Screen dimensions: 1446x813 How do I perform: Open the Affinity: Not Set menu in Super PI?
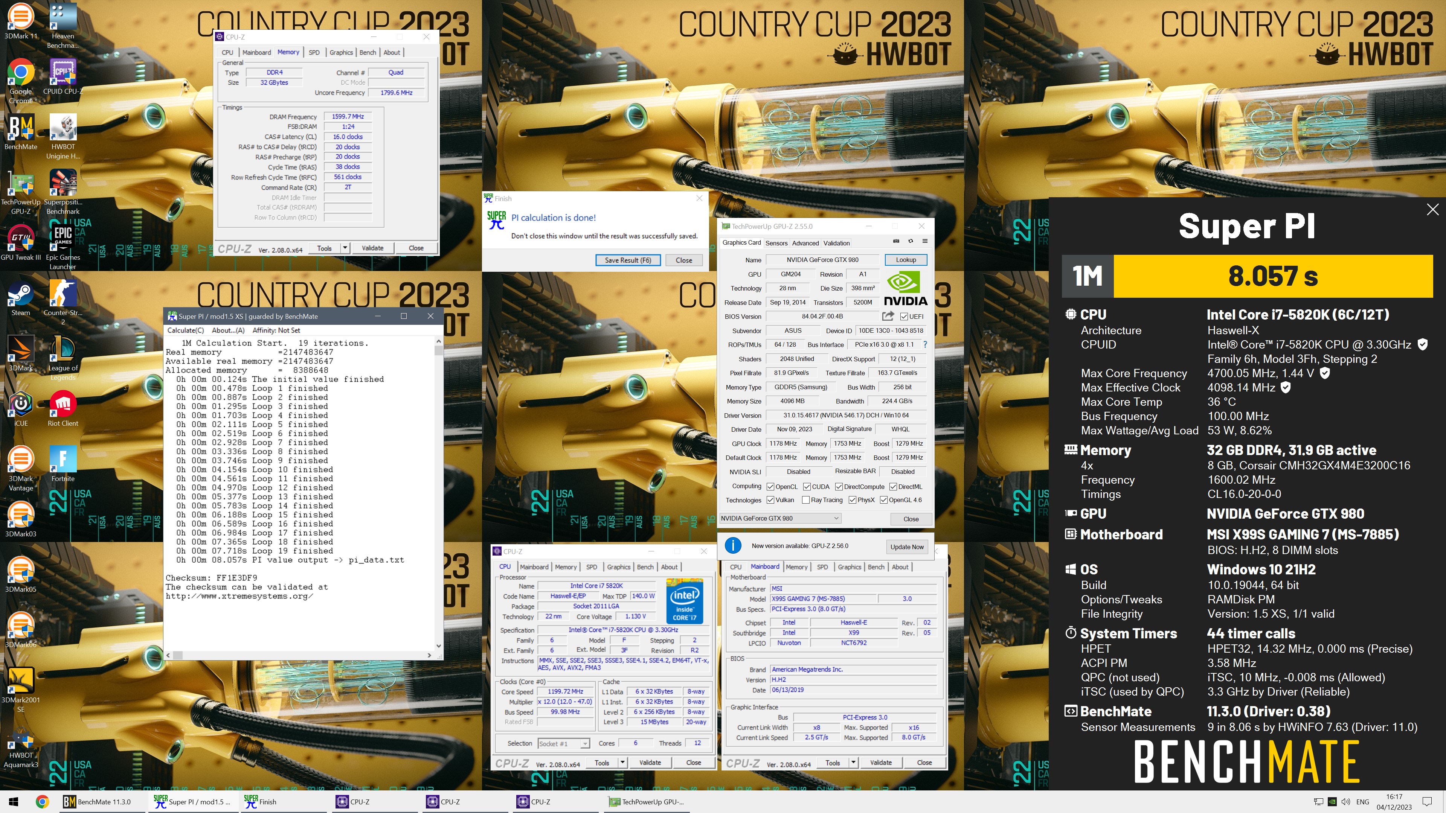click(276, 330)
